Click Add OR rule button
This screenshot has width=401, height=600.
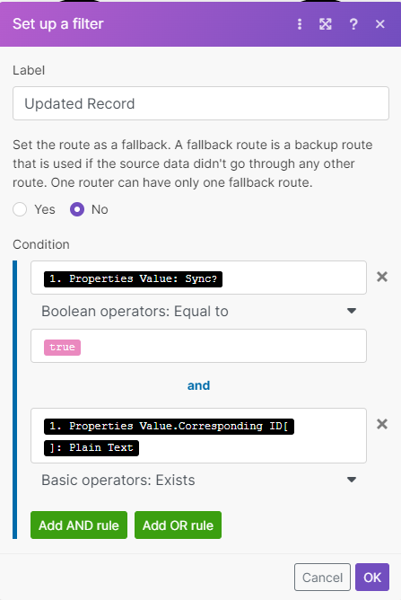pyautogui.click(x=178, y=525)
